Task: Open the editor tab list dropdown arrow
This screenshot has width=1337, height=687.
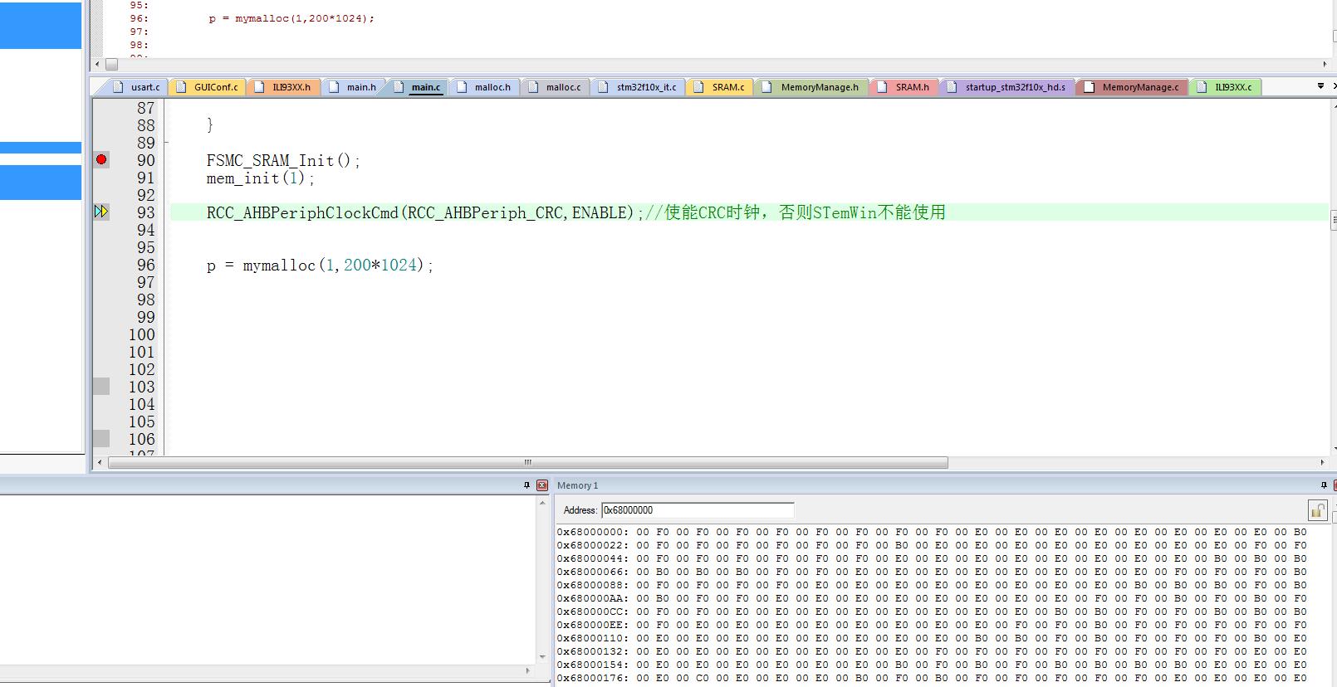Action: coord(1320,86)
